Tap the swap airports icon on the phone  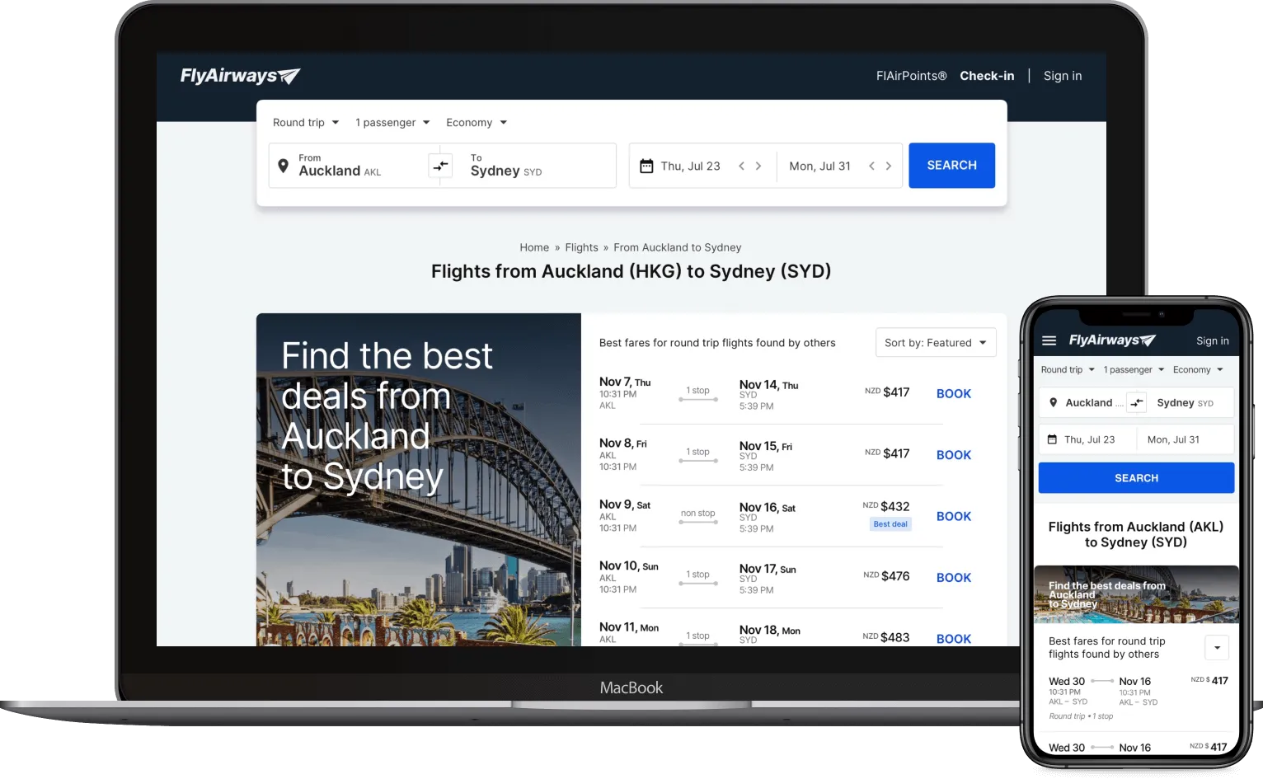click(x=1137, y=402)
